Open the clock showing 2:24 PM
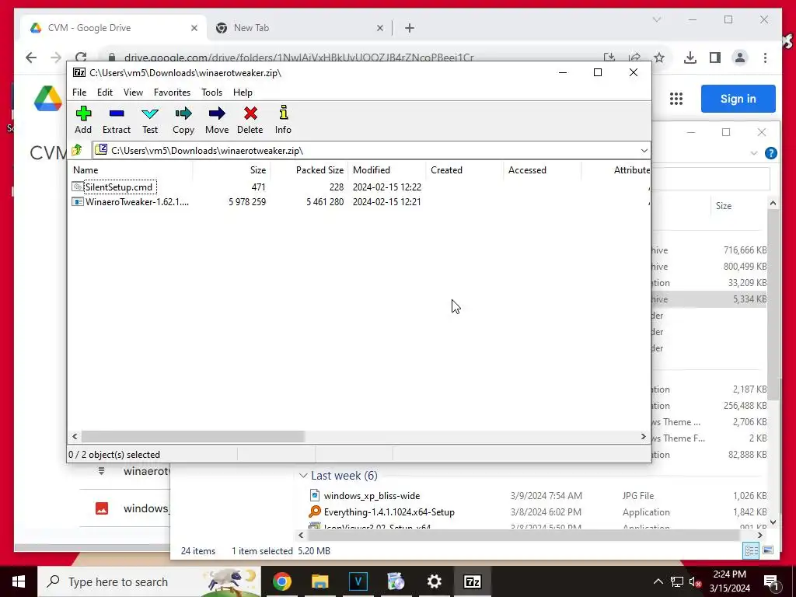 coord(729,581)
